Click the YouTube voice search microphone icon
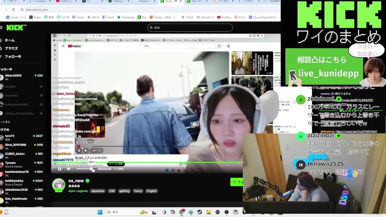This screenshot has height=217, width=386. click(228, 46)
